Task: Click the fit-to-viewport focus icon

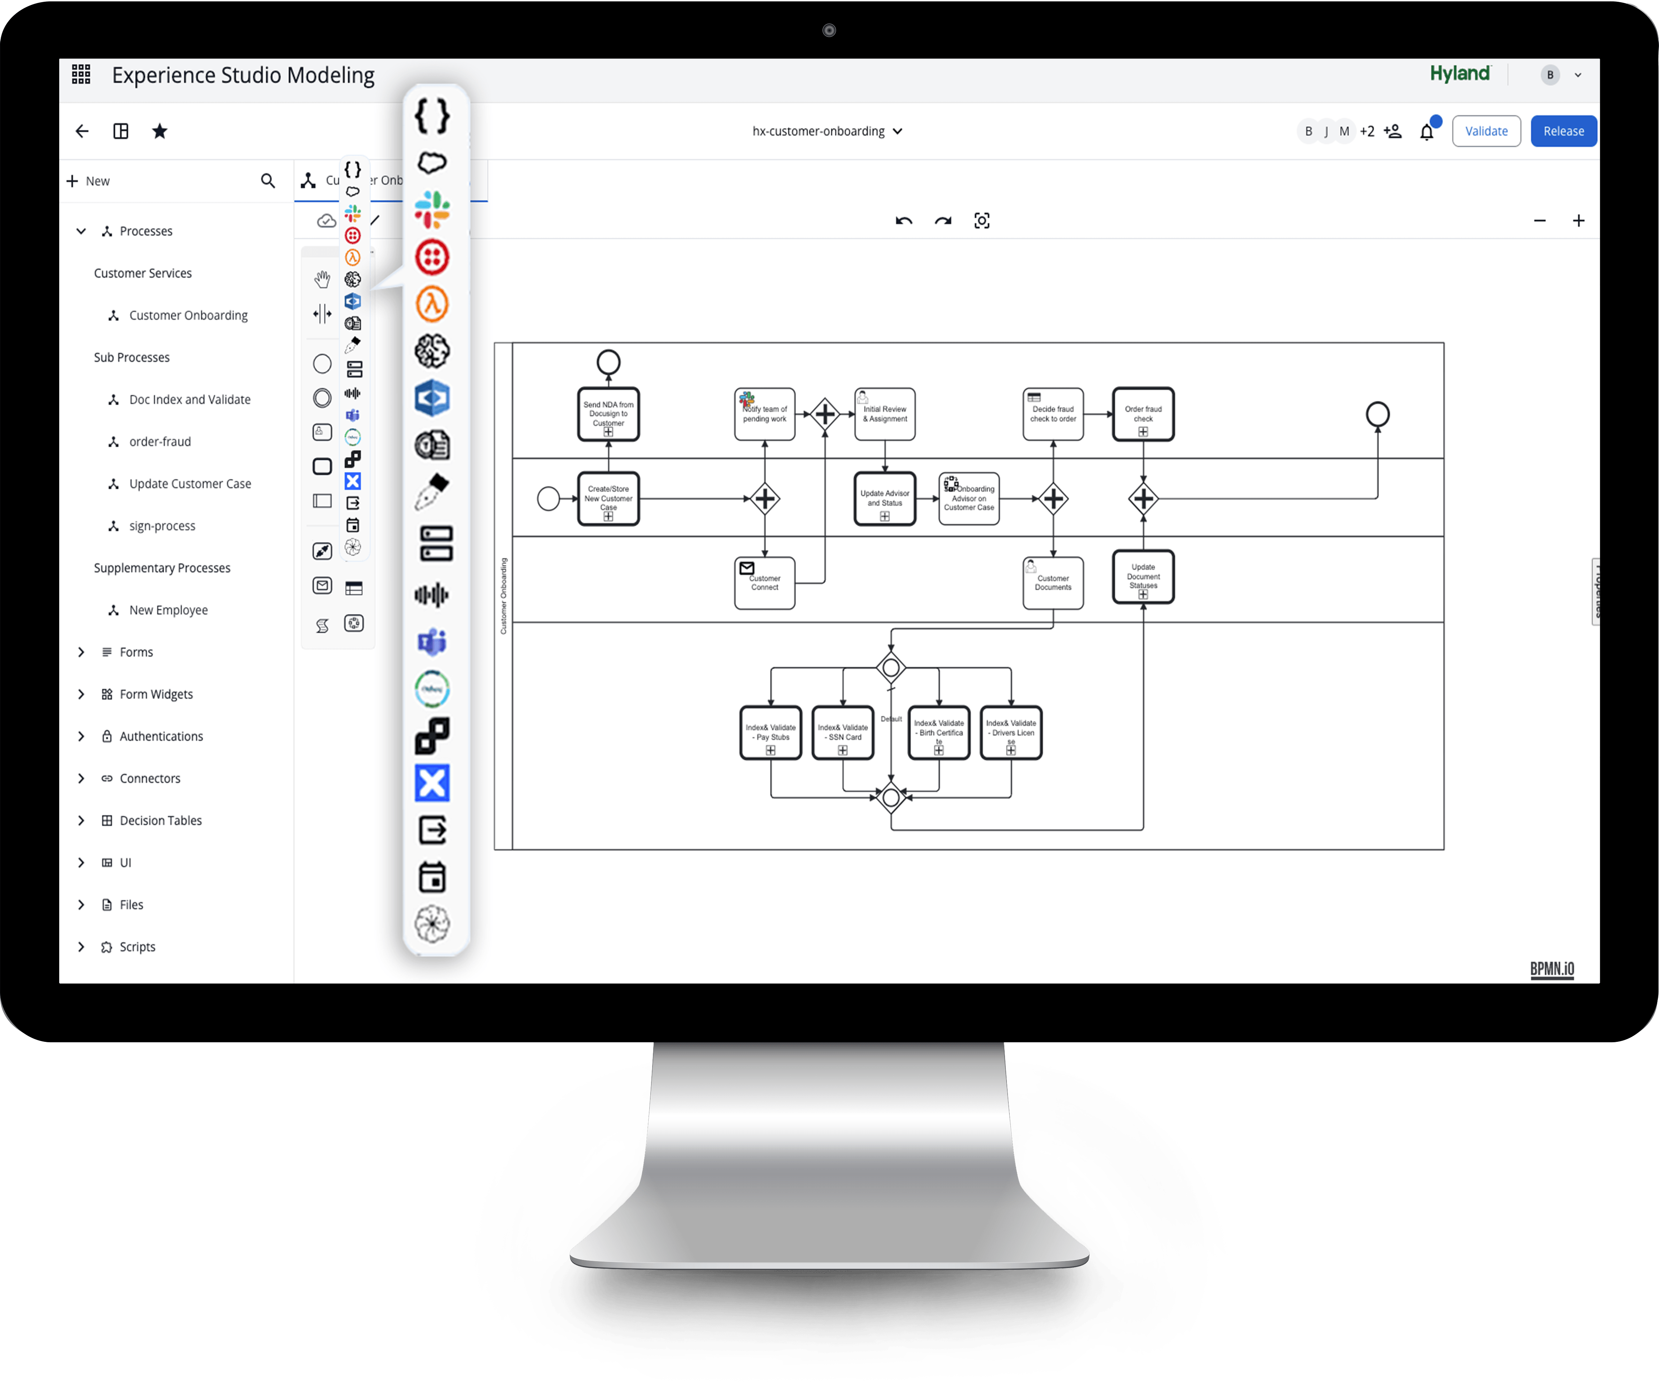Action: [x=981, y=221]
